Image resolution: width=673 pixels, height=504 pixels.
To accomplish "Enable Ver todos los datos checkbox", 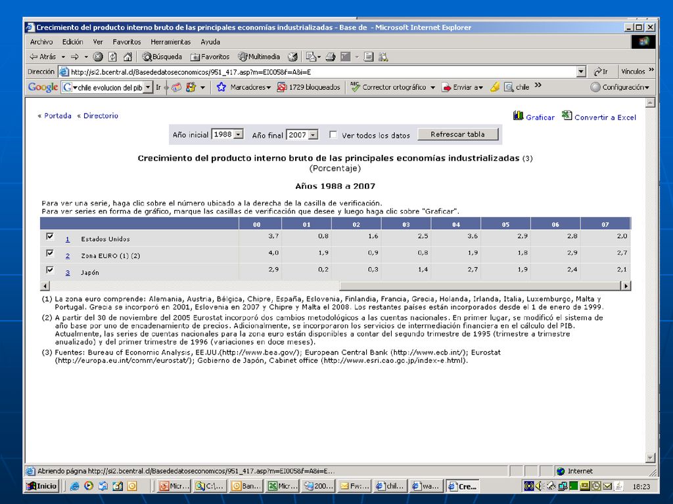I will click(x=333, y=135).
